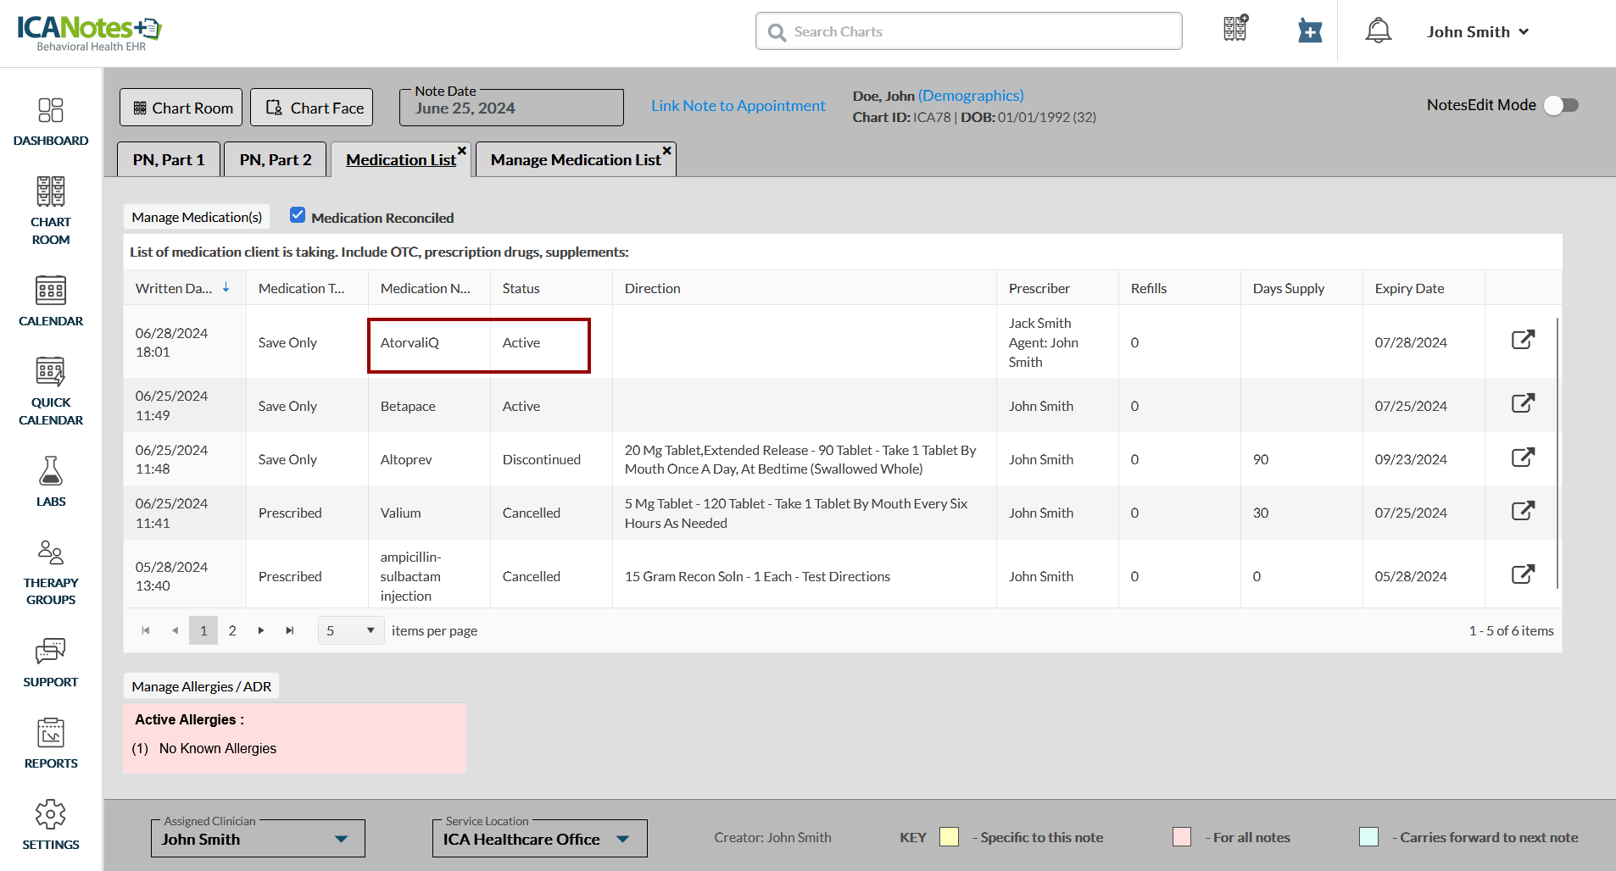
Task: Click the Manage Allergies / ADR button
Action: pos(202,686)
